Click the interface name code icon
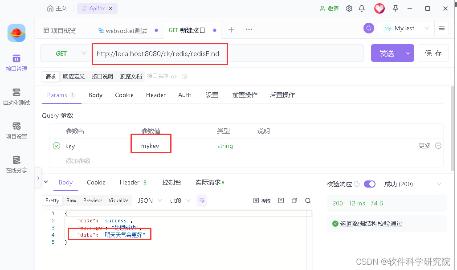Screen dimensions: 457x270 (x=174, y=77)
